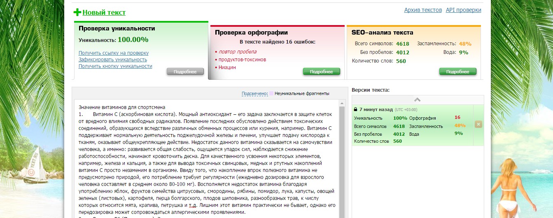
Task: Open the 'Новый текст' link
Action: pyautogui.click(x=104, y=12)
